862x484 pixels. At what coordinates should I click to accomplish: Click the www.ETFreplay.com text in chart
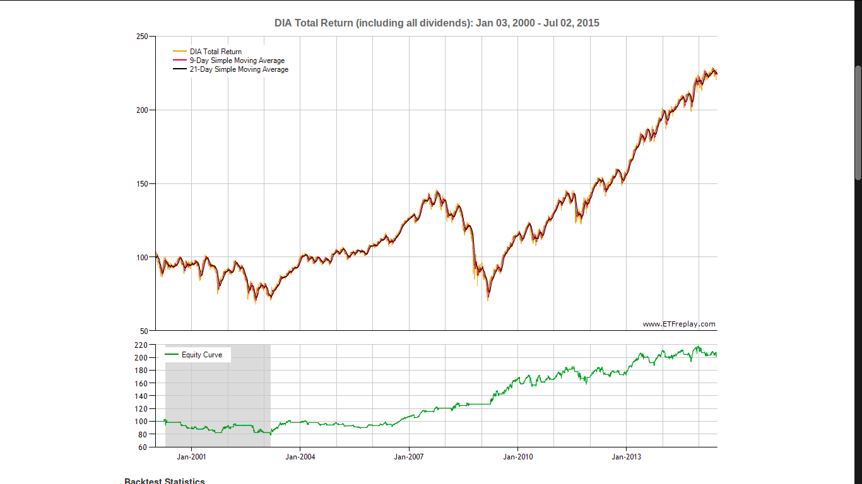[x=679, y=324]
